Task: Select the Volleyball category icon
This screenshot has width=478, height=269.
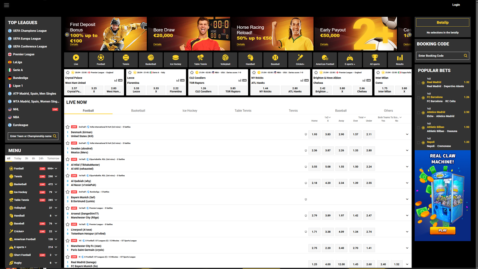Action: [x=225, y=58]
